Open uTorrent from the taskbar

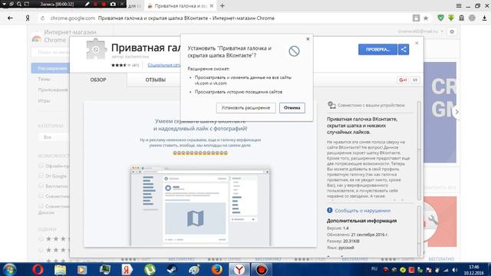(150, 269)
